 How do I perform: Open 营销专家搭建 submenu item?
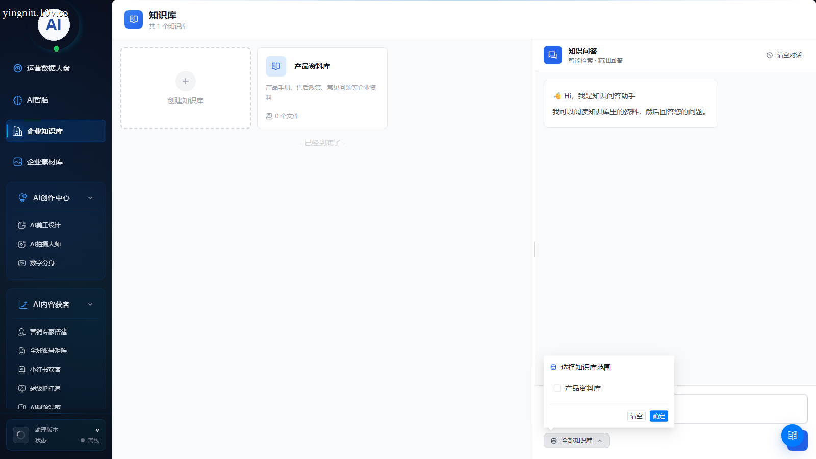click(56, 332)
